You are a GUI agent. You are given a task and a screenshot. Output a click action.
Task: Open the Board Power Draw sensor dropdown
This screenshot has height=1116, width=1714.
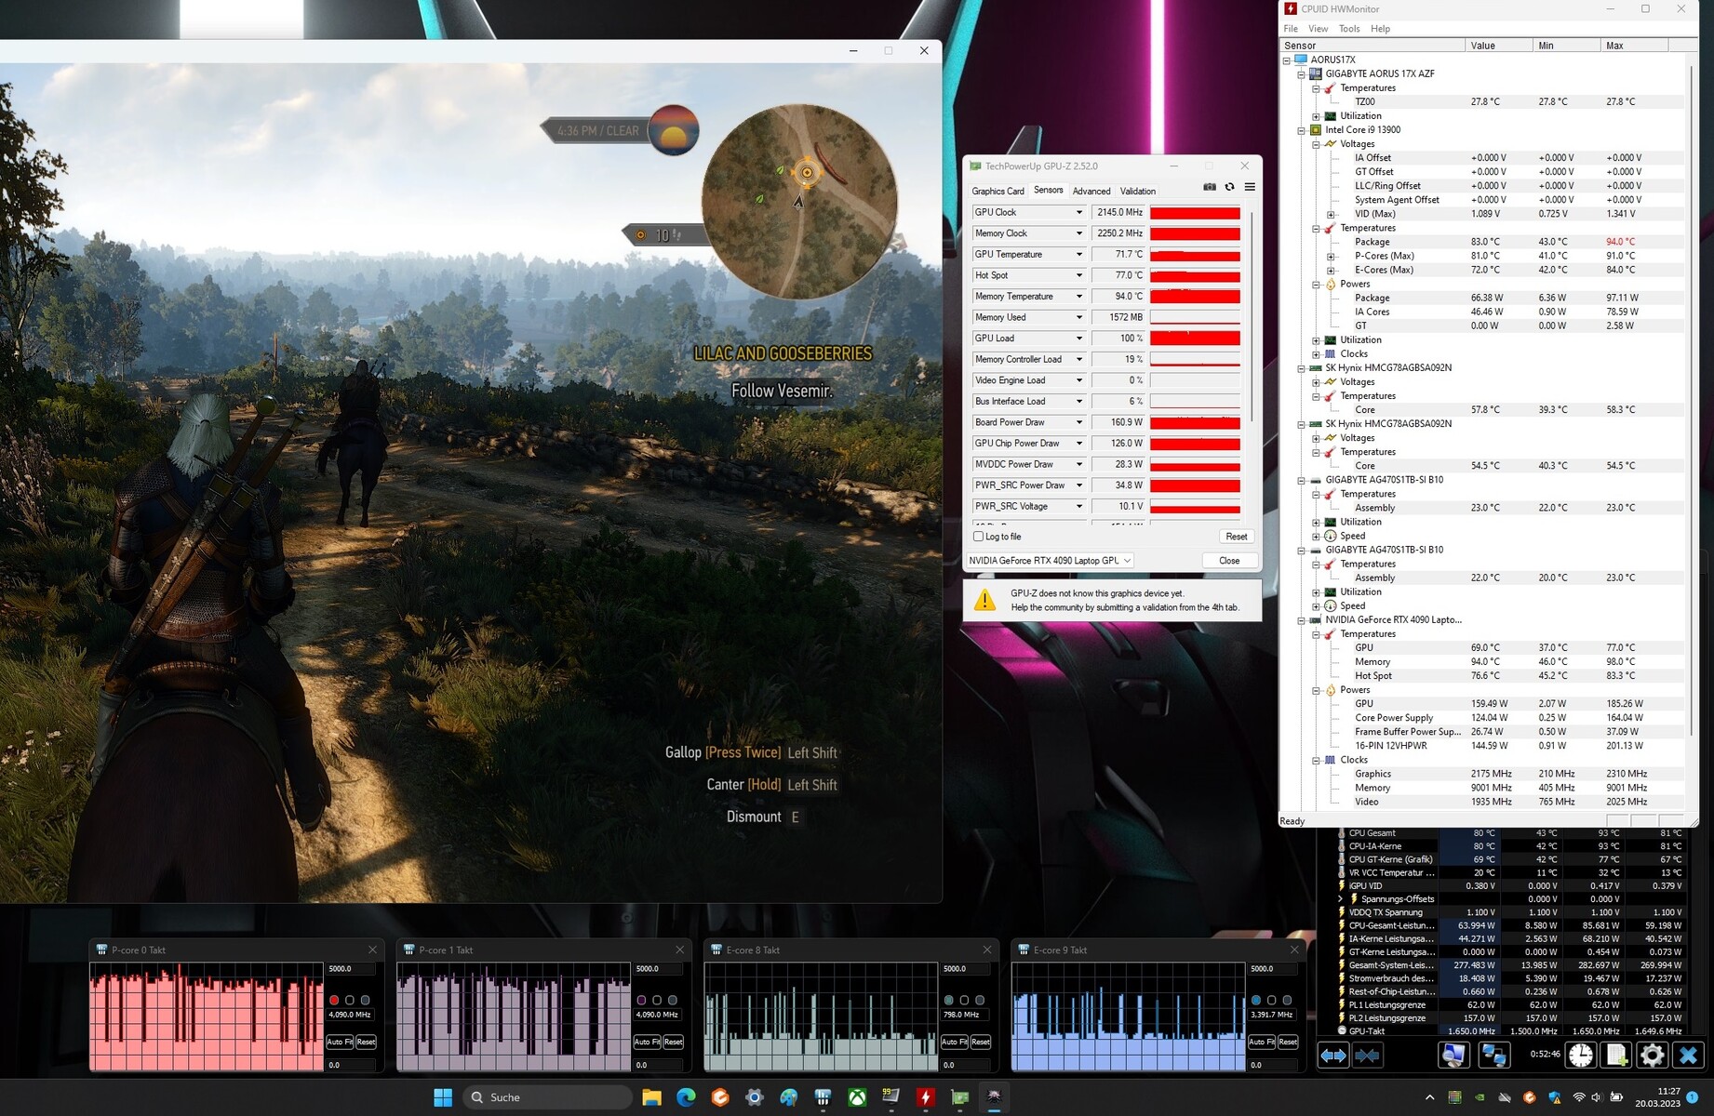1079,422
